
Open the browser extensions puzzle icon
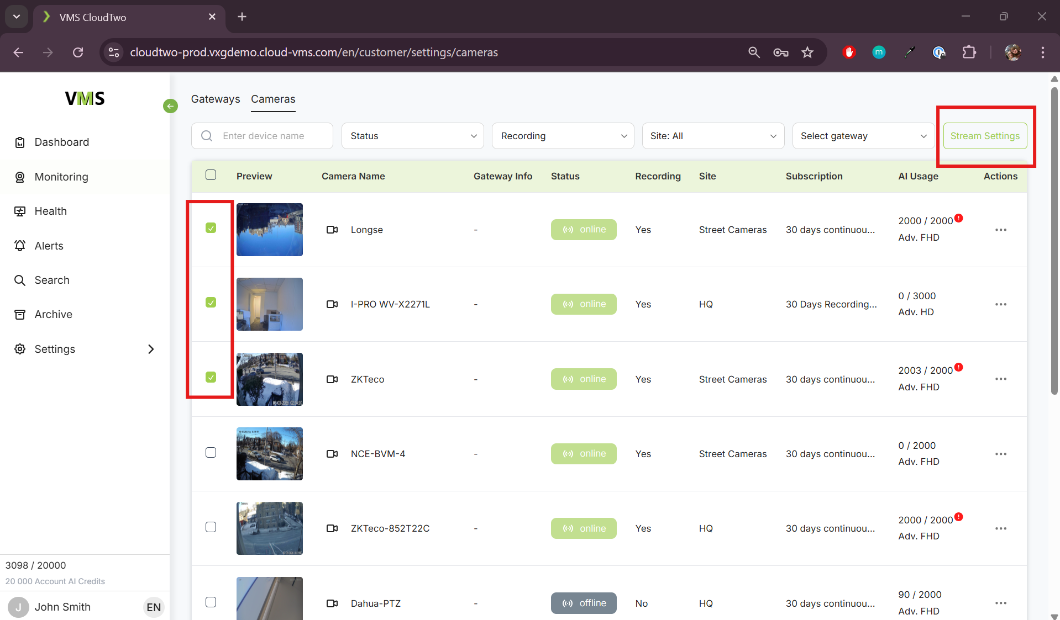click(969, 52)
